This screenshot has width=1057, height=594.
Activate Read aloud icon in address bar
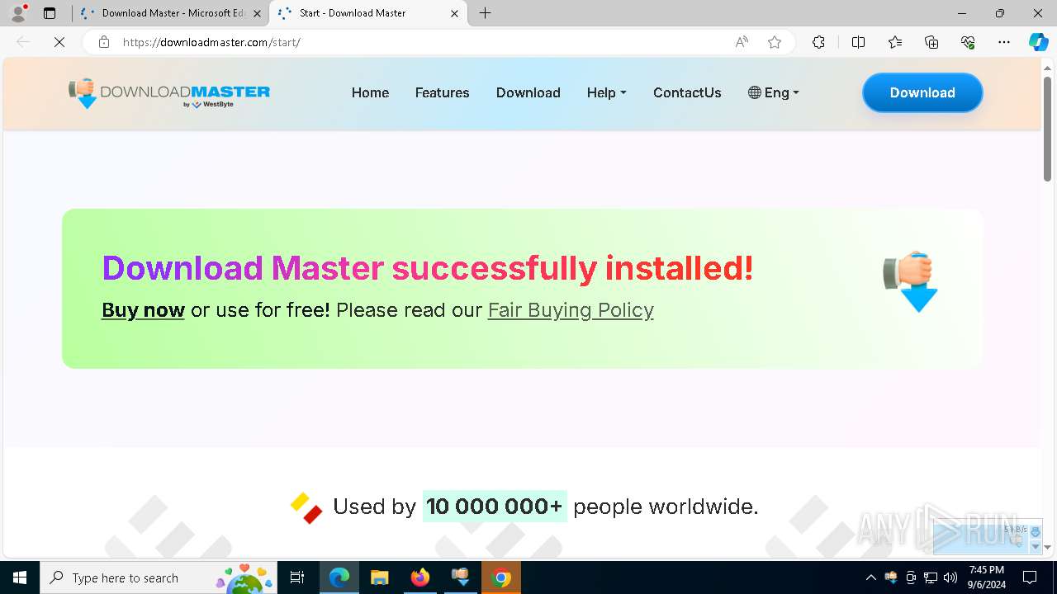742,42
